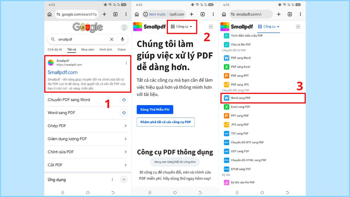Expand the Giảm dung lượng PDF suggestion

(126, 139)
